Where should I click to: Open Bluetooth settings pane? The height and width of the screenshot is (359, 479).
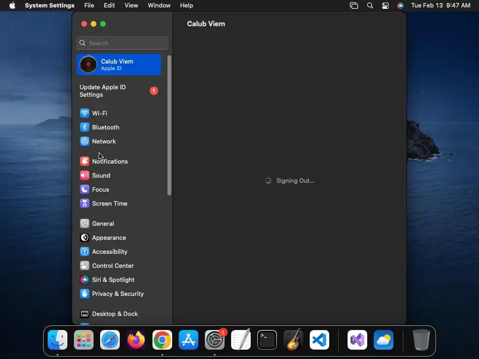(119, 127)
